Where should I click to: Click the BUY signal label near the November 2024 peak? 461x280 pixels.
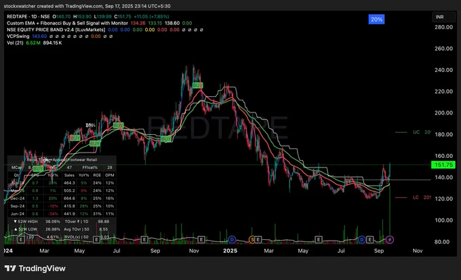point(197,85)
